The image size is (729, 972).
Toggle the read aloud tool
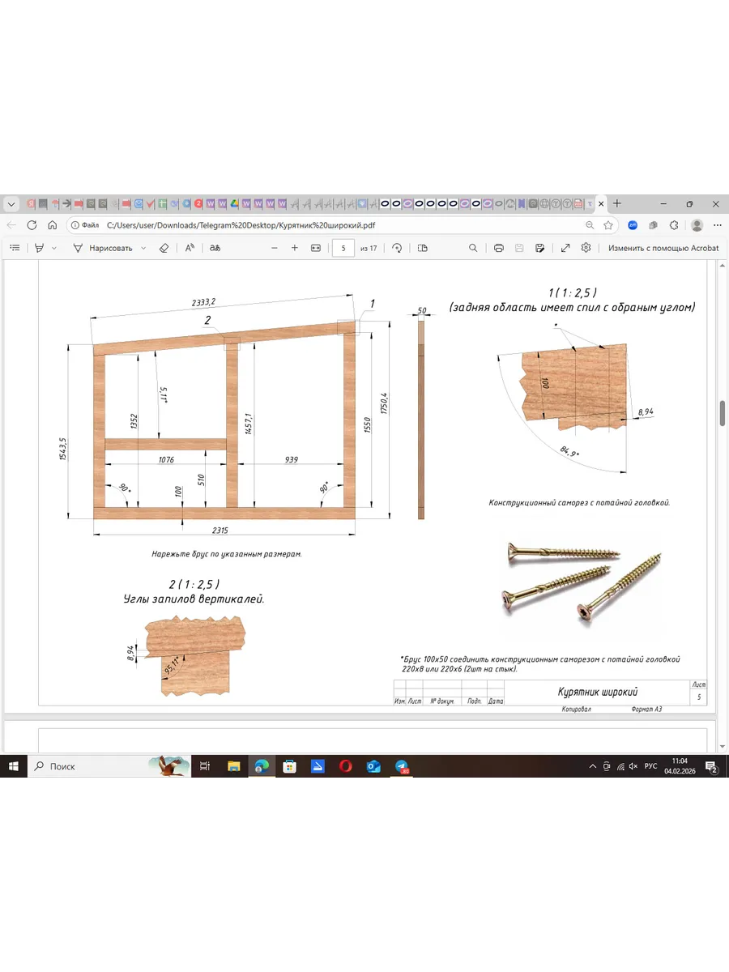tap(190, 248)
